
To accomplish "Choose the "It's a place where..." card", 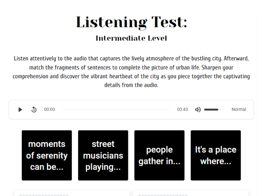I will click(x=216, y=155).
